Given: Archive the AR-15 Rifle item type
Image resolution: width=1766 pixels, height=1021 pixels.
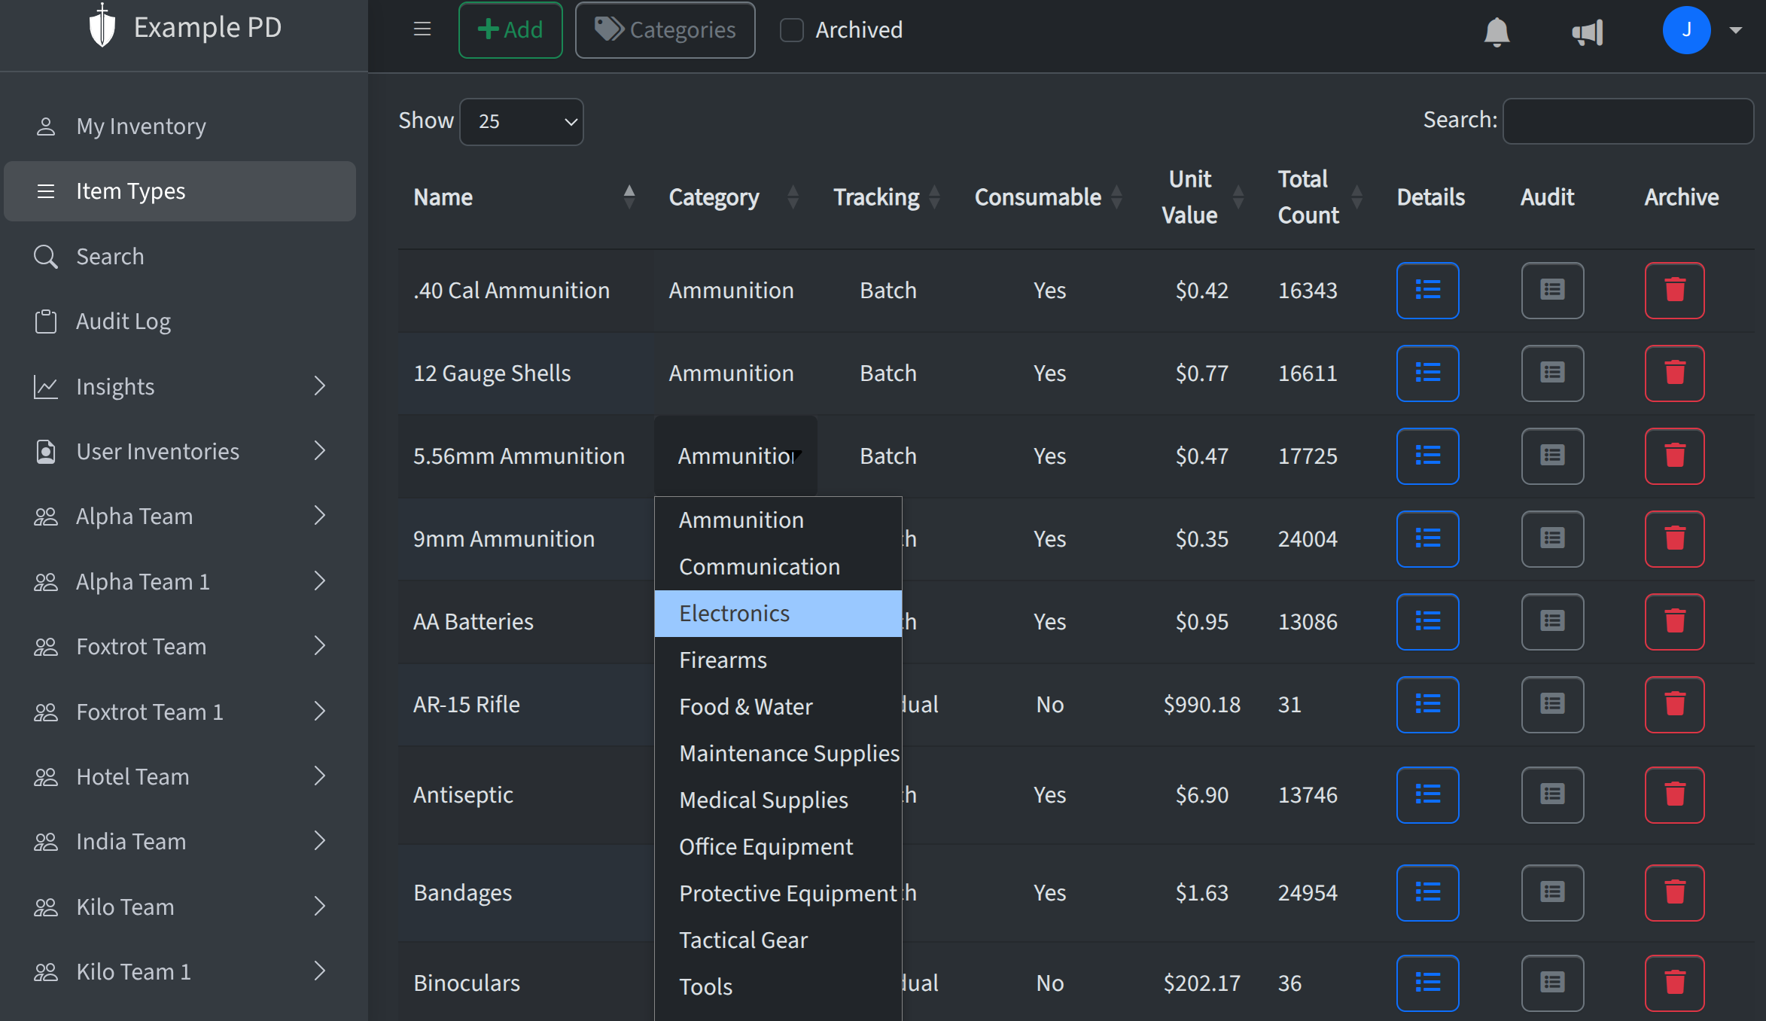Looking at the screenshot, I should 1674,704.
